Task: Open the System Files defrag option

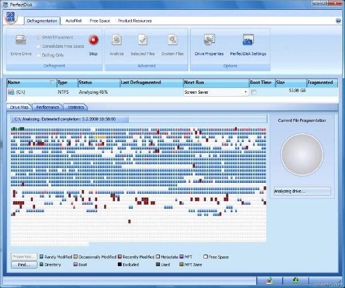Action: click(172, 45)
